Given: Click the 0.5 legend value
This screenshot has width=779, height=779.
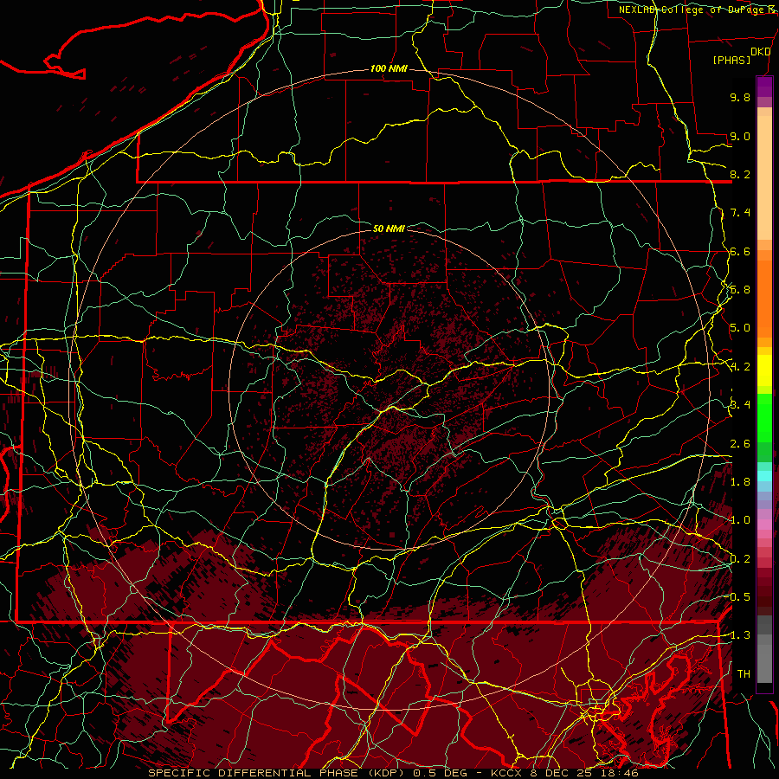Looking at the screenshot, I should (740, 597).
